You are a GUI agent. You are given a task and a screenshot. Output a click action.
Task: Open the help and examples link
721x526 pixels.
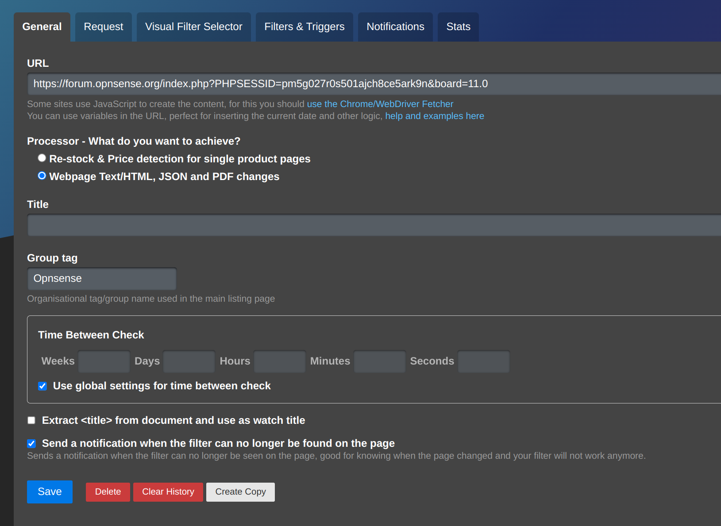tap(434, 116)
